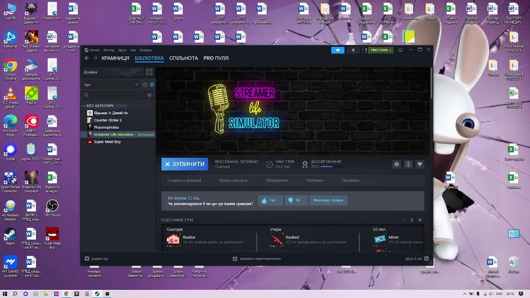
Task: Switch library to grid collections view
Action: (x=149, y=72)
